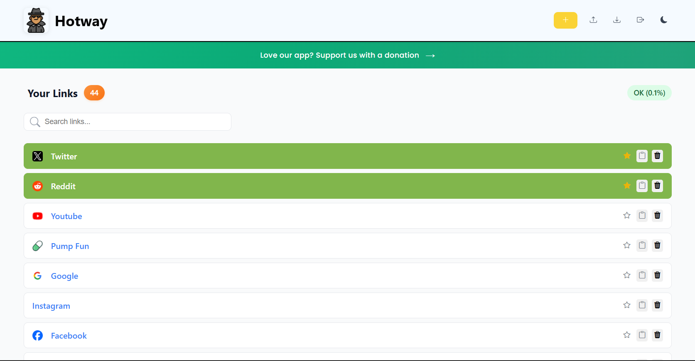
Task: Copy the Facebook link to clipboard
Action: [x=642, y=335]
